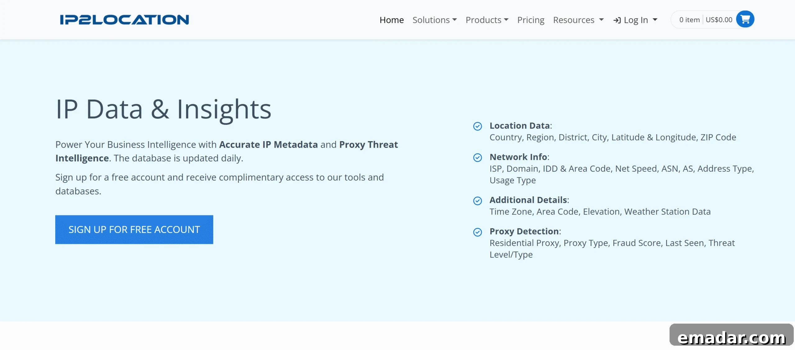Click the Network Info checkmark icon
This screenshot has height=350, width=795.
click(477, 158)
